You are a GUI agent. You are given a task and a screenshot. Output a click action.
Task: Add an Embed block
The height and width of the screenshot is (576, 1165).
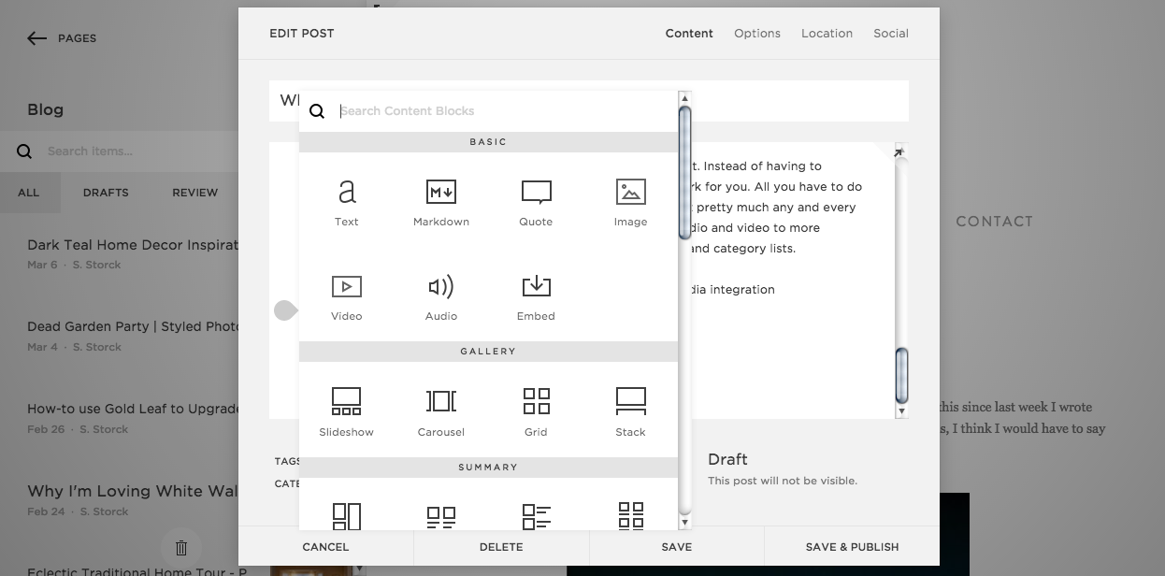(536, 295)
